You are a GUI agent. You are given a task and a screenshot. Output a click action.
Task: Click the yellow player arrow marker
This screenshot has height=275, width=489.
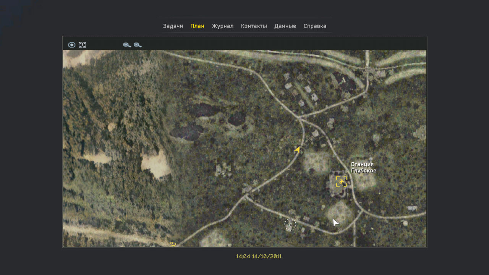click(x=297, y=150)
